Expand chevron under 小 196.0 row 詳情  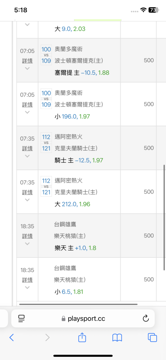tap(27, 112)
